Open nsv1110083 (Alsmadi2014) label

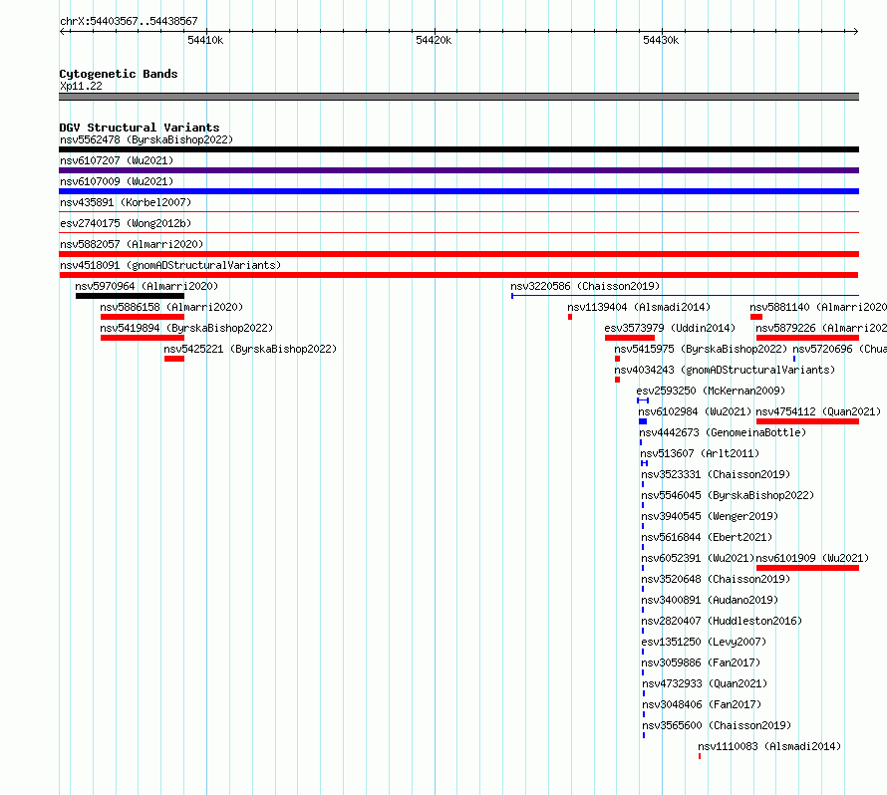pyautogui.click(x=769, y=746)
